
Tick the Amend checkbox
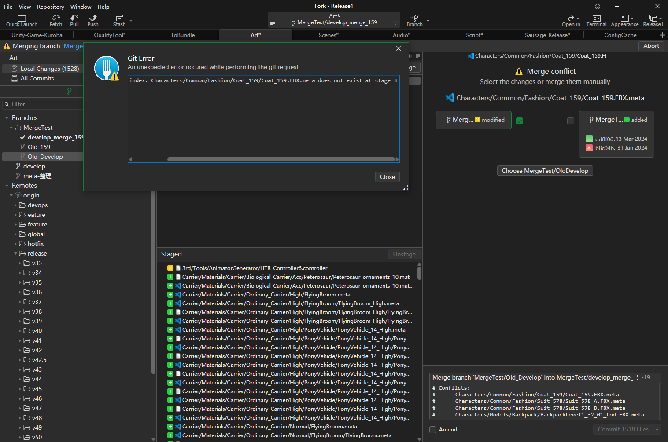click(x=433, y=430)
